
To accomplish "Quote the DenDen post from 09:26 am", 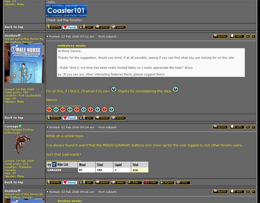I will pos(220,192).
